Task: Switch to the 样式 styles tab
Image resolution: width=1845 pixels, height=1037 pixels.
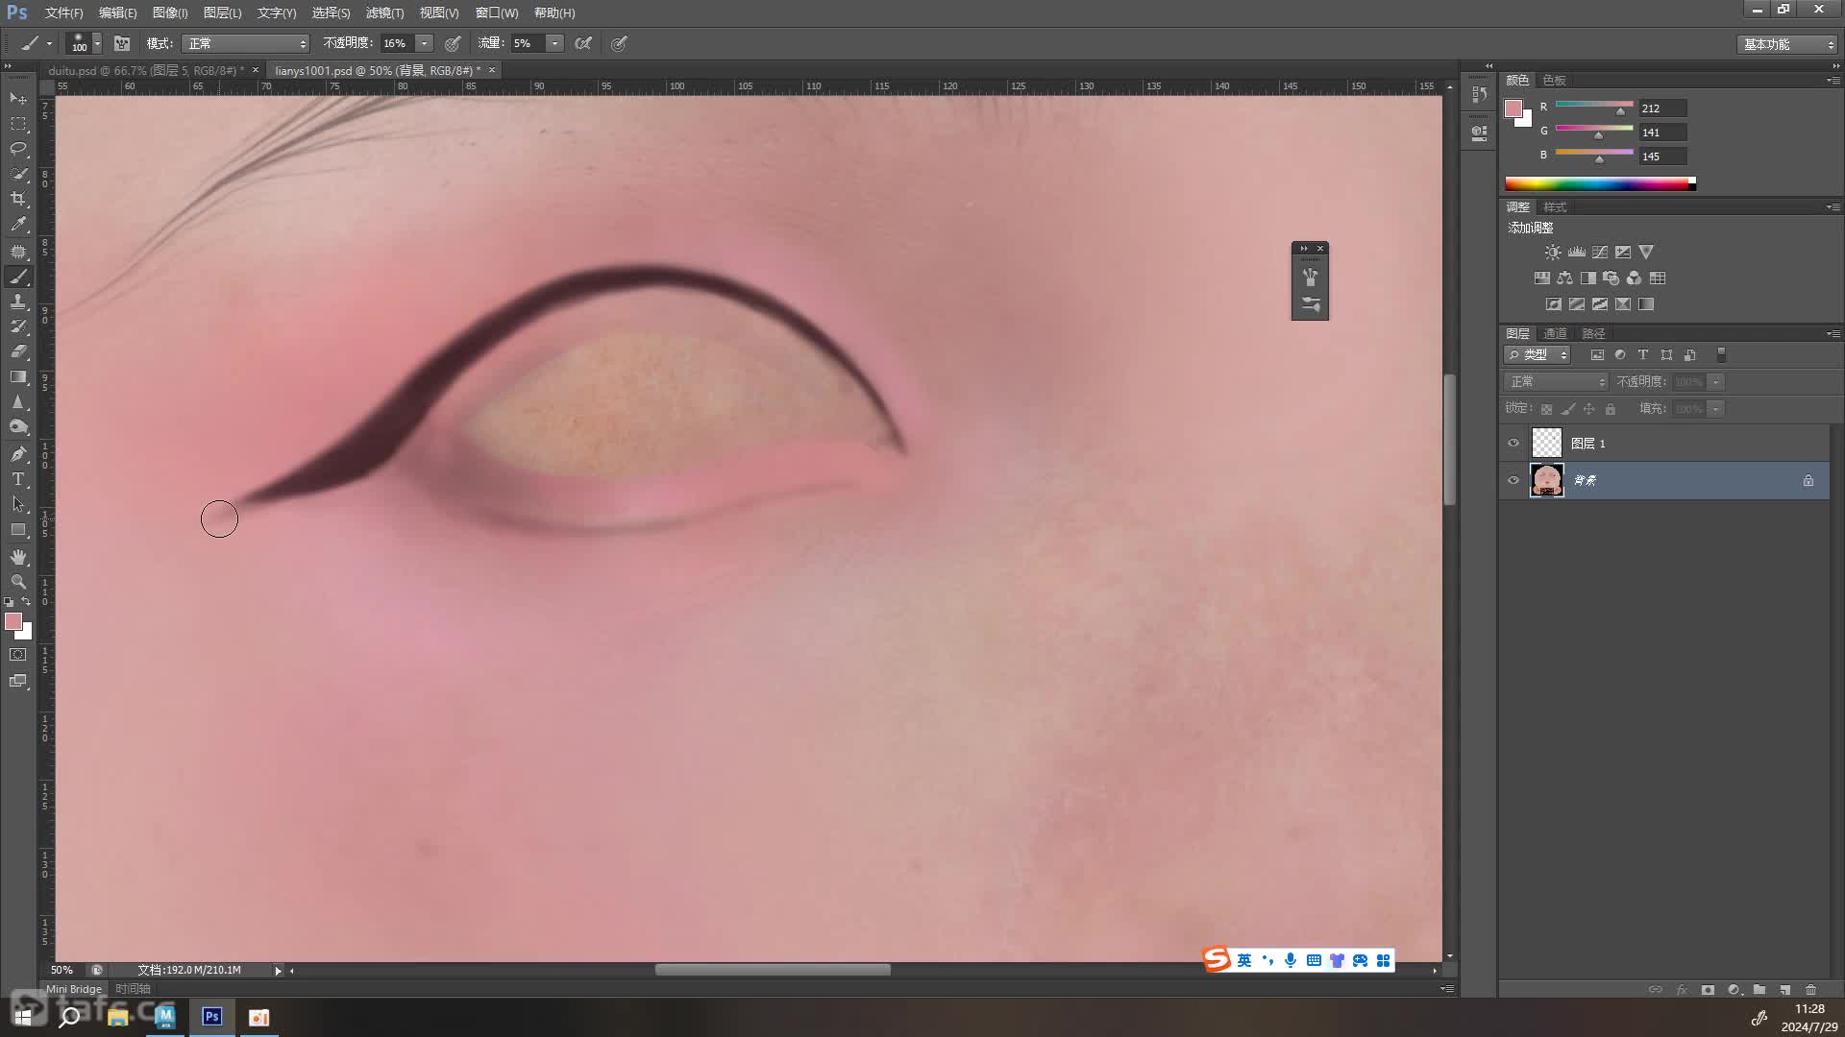Action: click(1555, 206)
